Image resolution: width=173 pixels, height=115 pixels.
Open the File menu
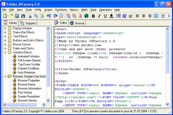pyautogui.click(x=4, y=10)
